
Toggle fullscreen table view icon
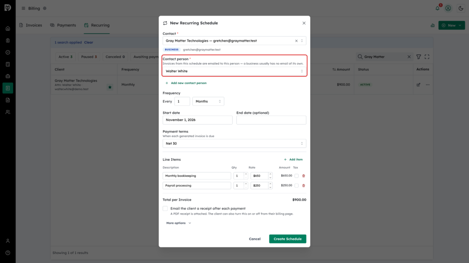coord(427,57)
